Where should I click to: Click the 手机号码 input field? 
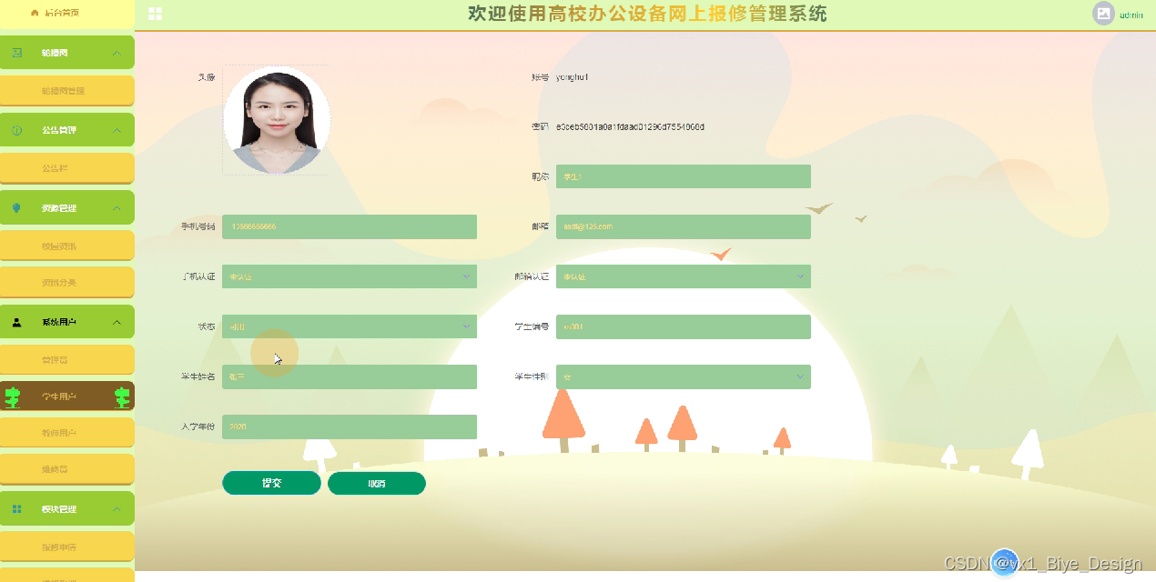[x=350, y=226]
